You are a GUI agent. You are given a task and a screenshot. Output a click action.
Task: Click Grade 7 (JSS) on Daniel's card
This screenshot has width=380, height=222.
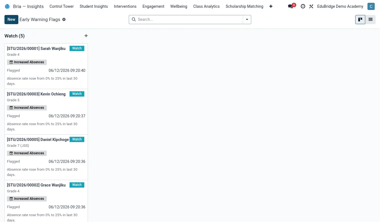click(18, 146)
